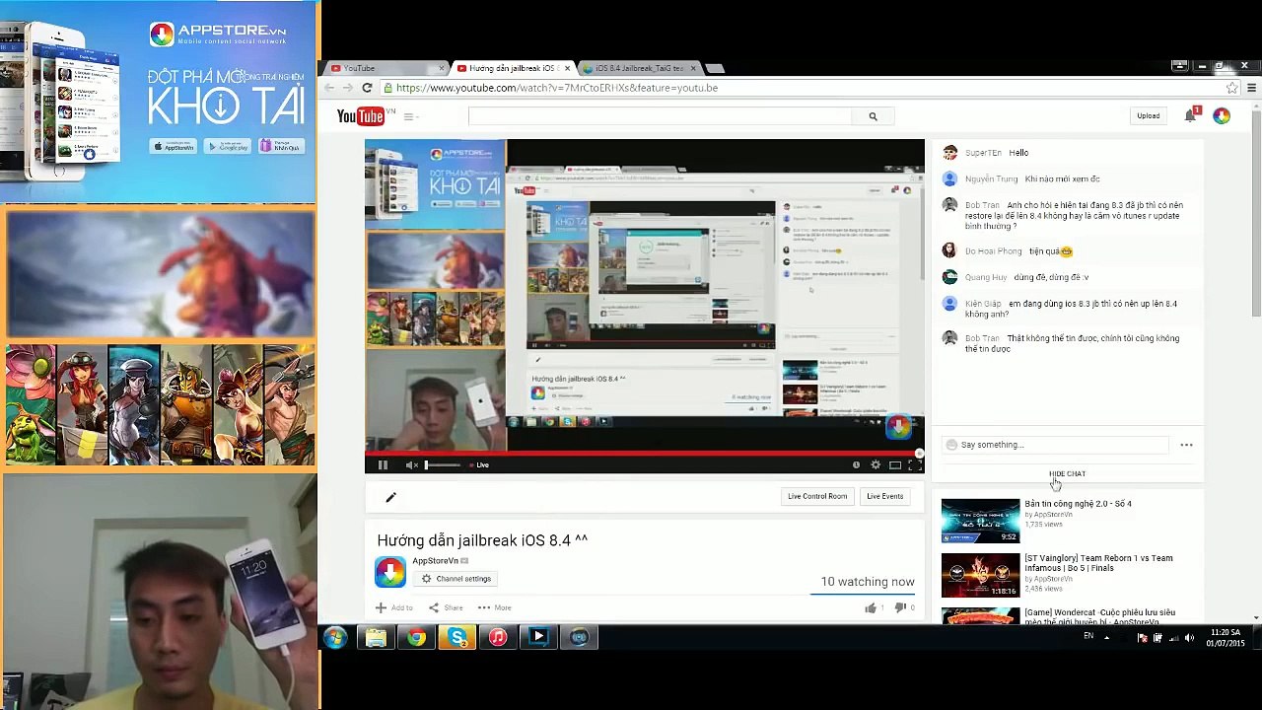Click the Chrome taskbar icon

pyautogui.click(x=416, y=638)
